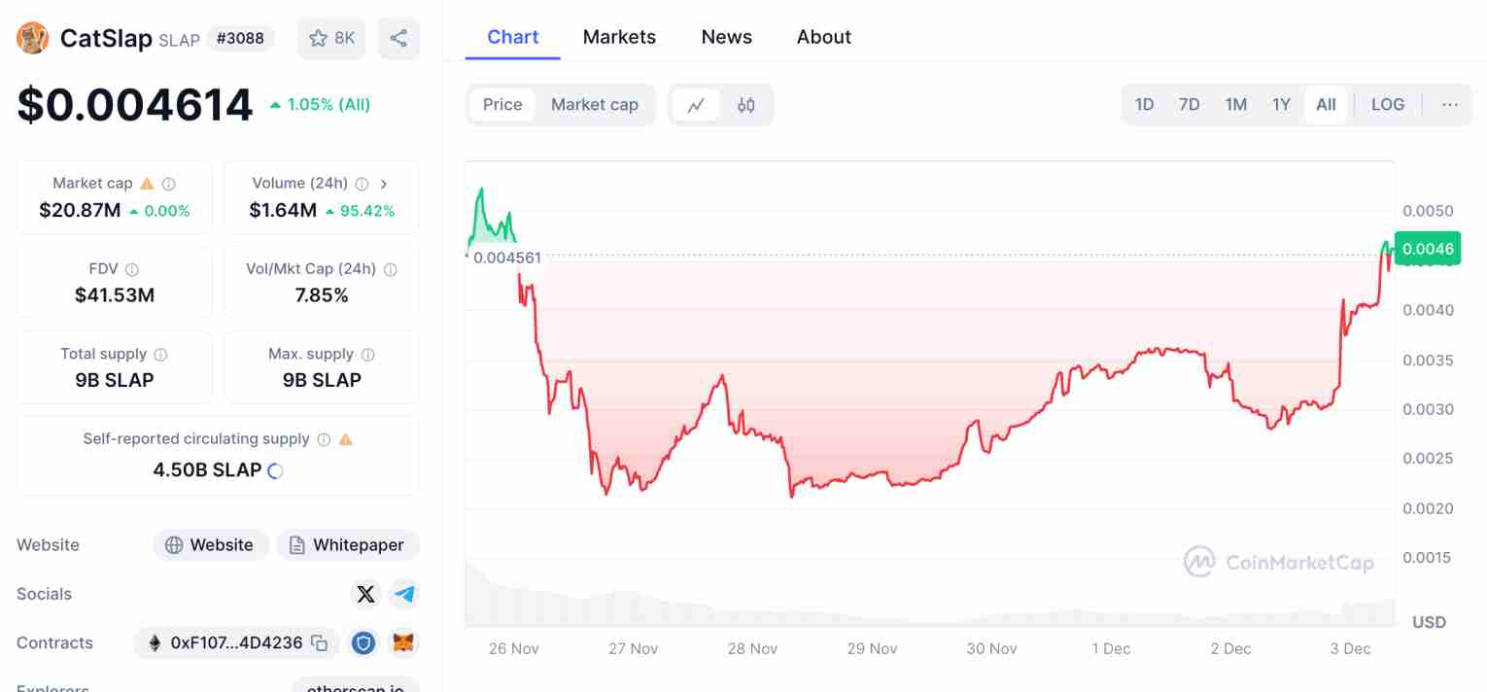Viewport: 1487px width, 692px height.
Task: Click the $1.64M volume value
Action: coord(283,210)
